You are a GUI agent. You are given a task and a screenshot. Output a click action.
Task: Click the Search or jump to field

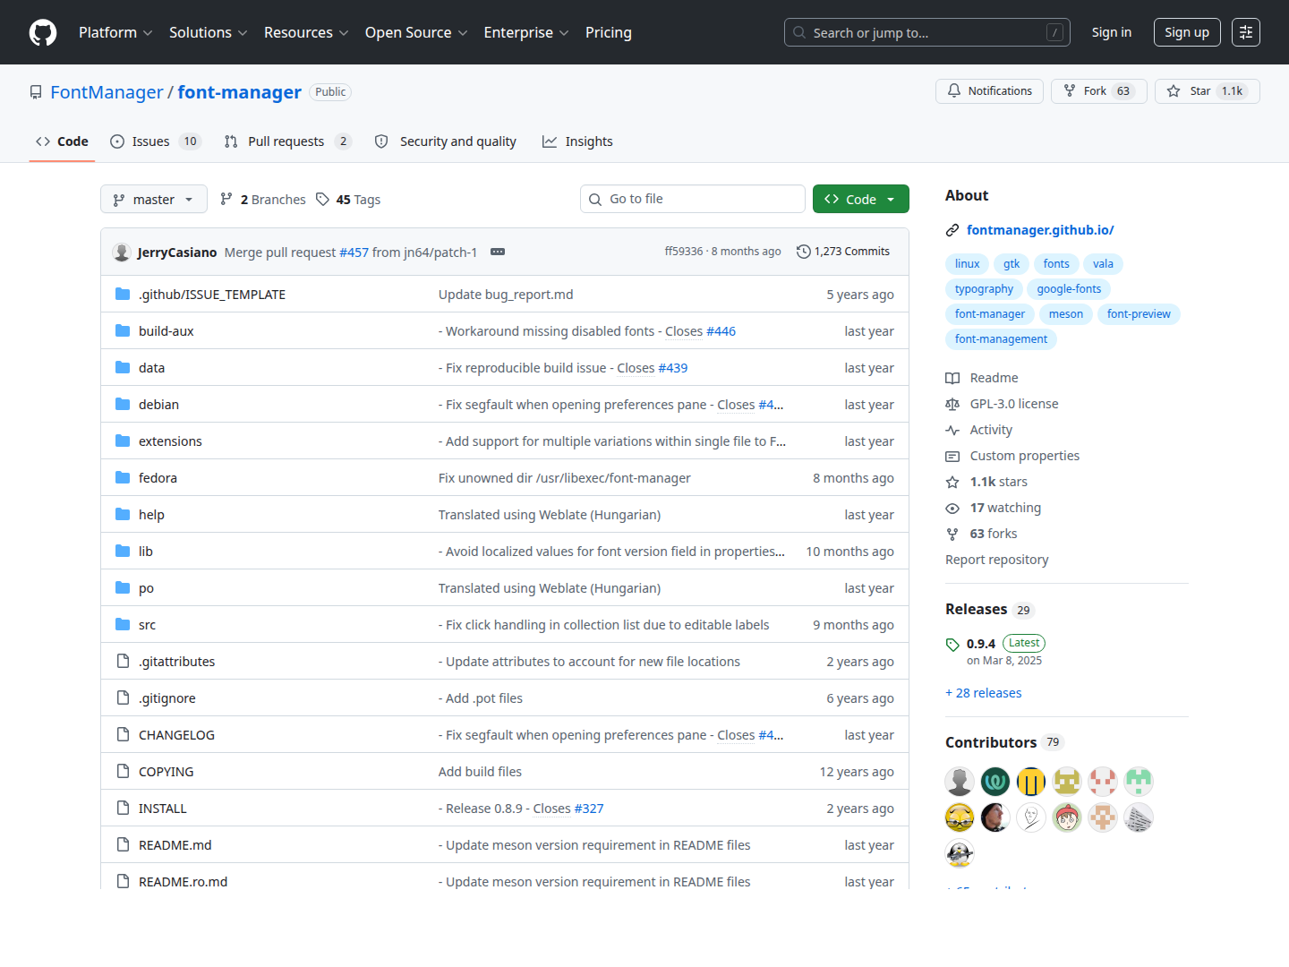tap(928, 32)
